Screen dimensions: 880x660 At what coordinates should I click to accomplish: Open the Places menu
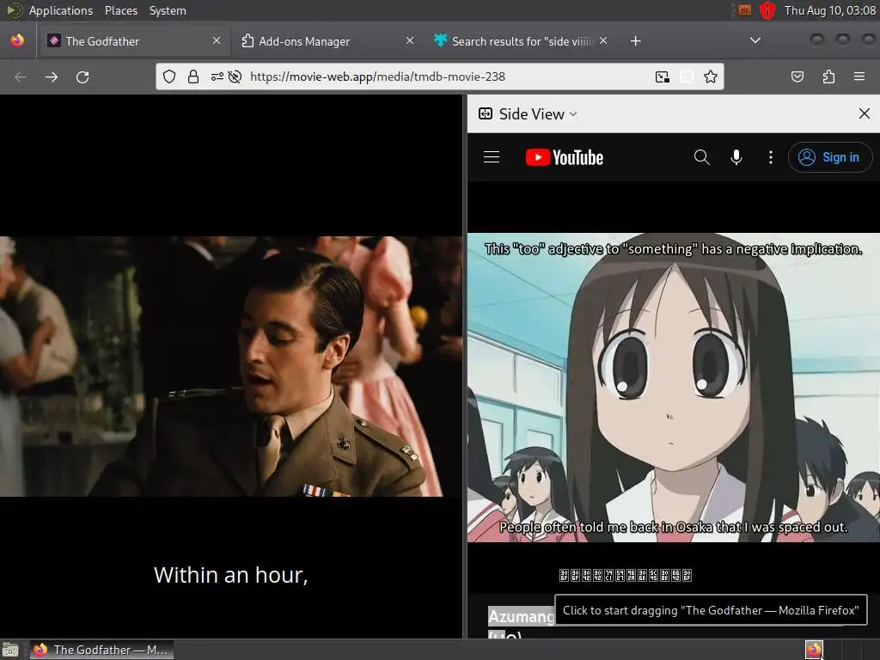coord(120,10)
